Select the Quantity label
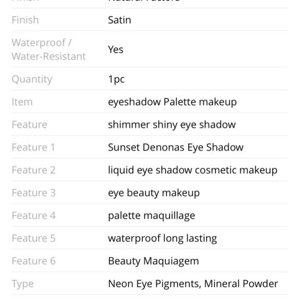Viewport: 299px width, 299px height. (x=32, y=79)
